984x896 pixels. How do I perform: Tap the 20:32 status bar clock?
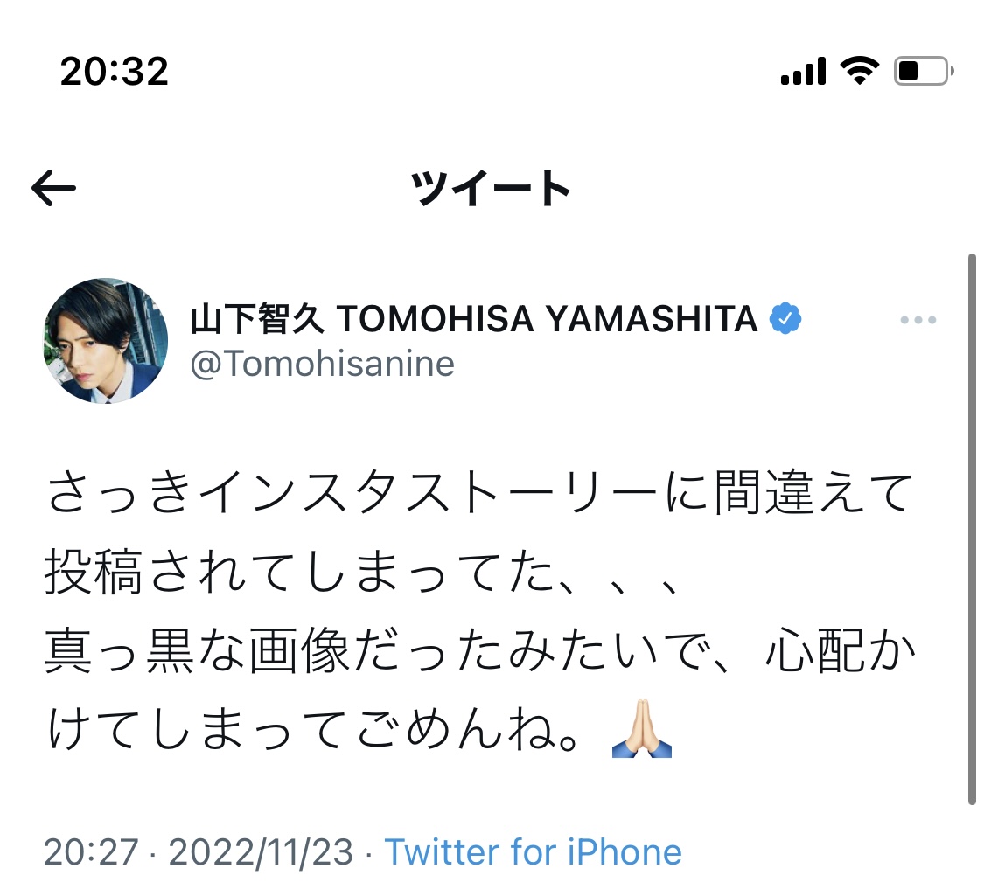(114, 71)
